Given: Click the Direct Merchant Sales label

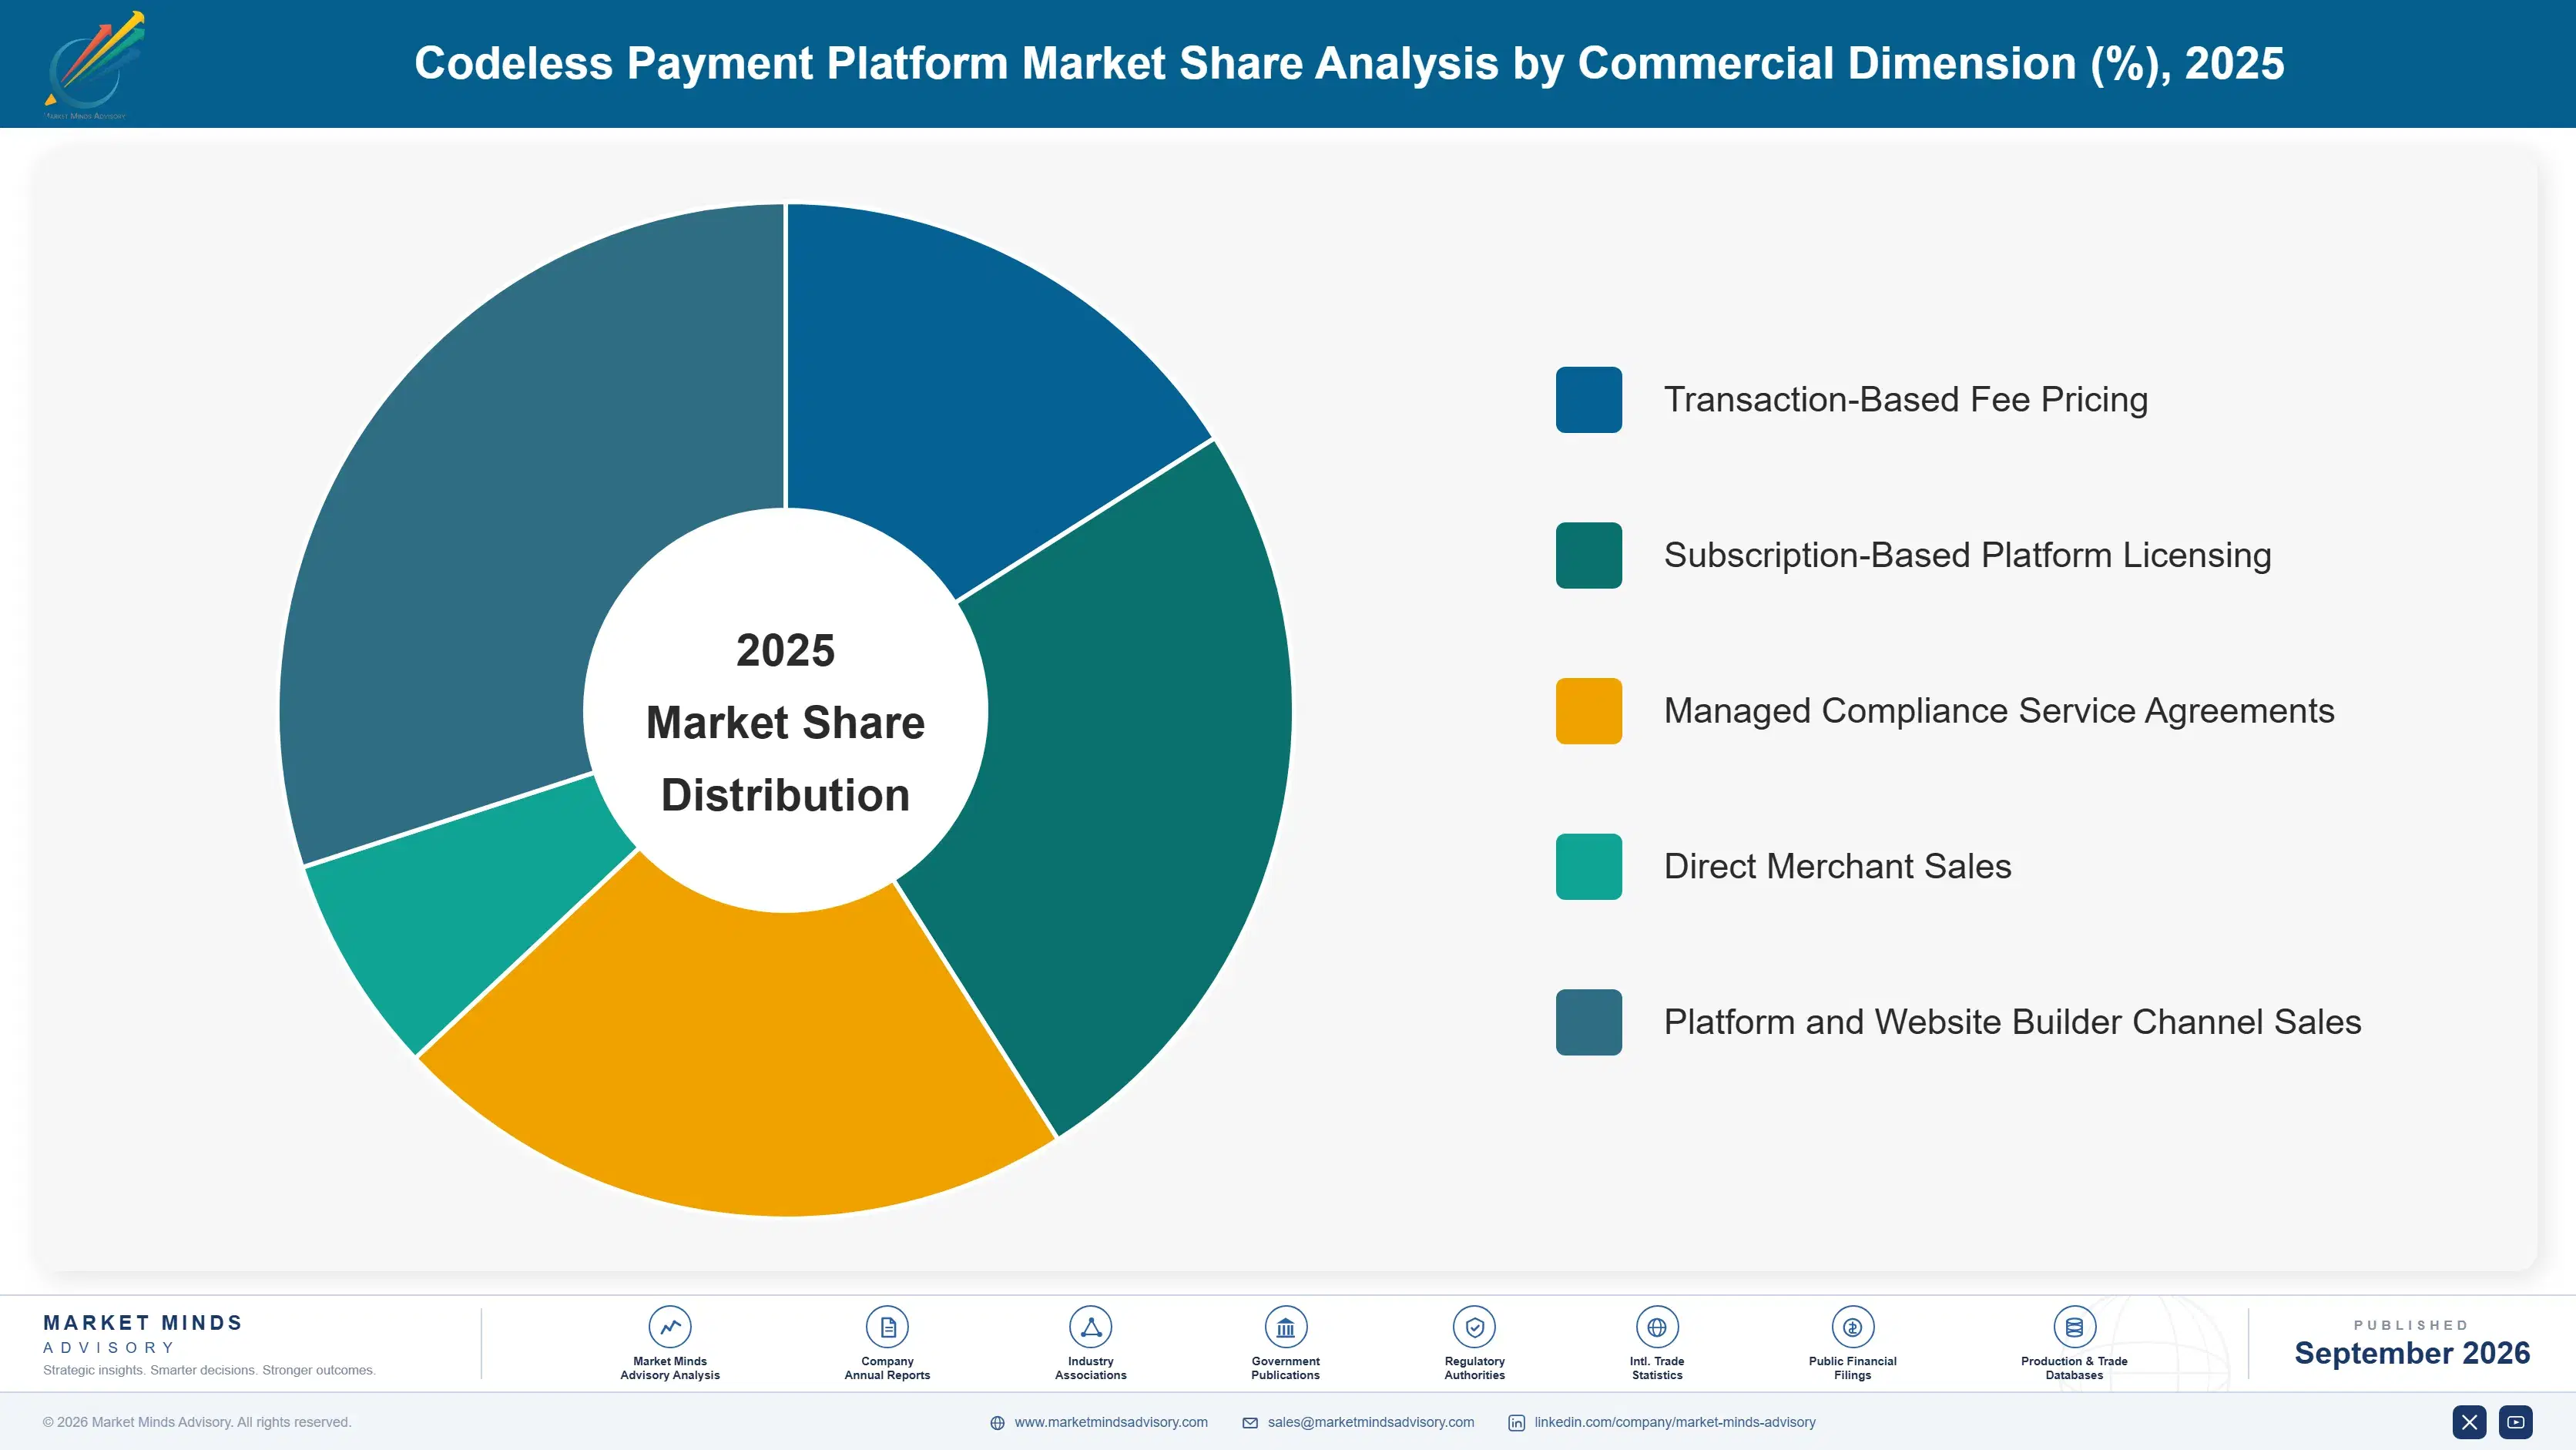Looking at the screenshot, I should (1837, 866).
